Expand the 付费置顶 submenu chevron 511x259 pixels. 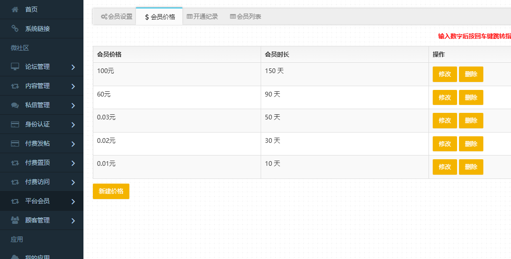click(73, 163)
